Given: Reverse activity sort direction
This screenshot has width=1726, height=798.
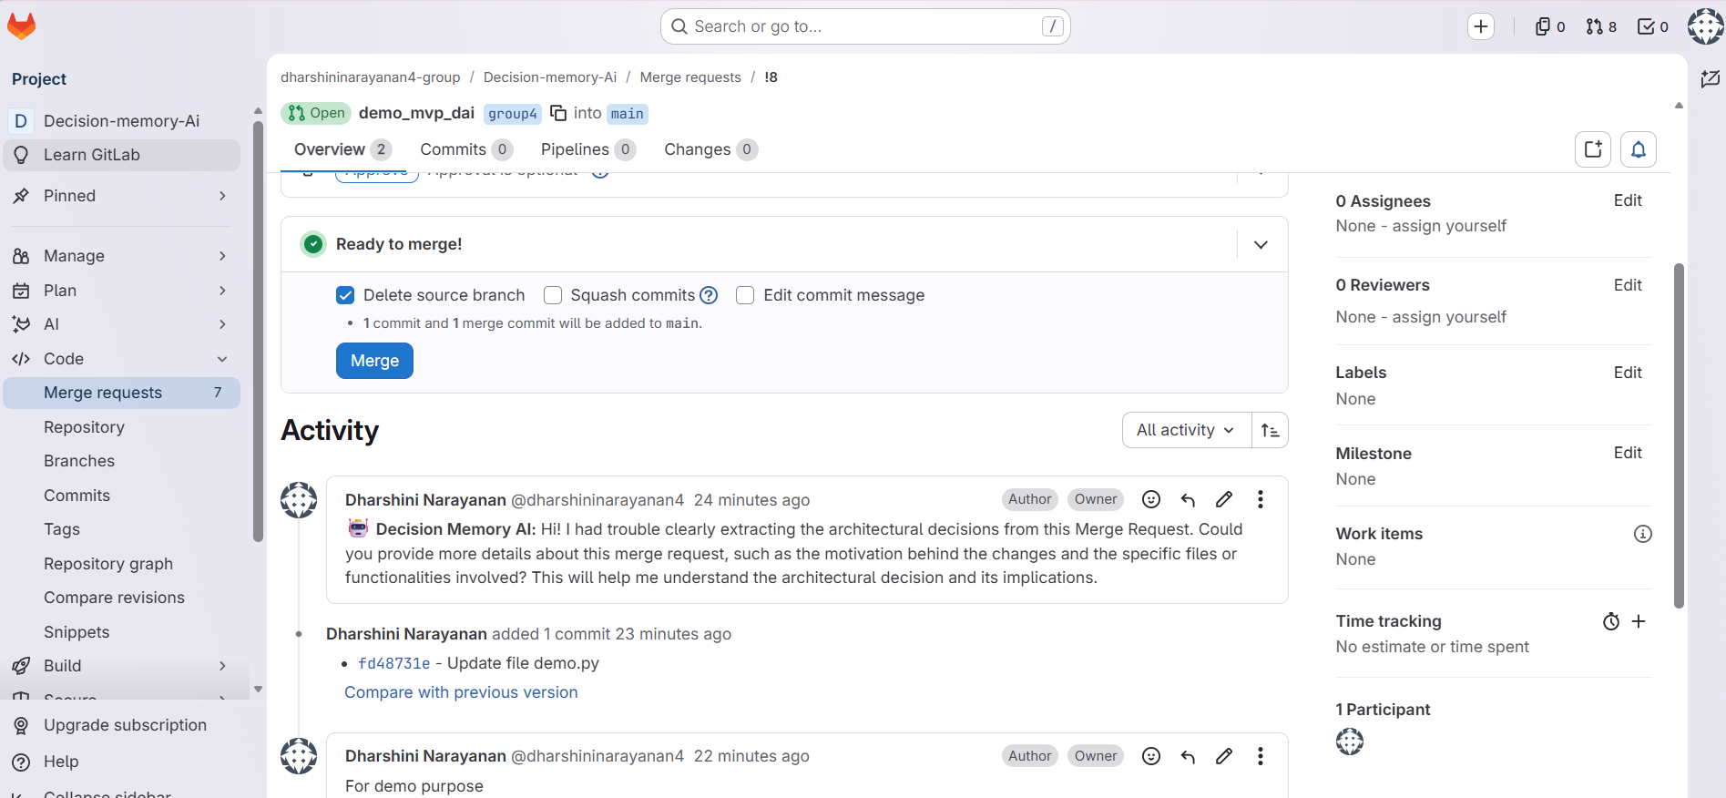Looking at the screenshot, I should [x=1271, y=430].
